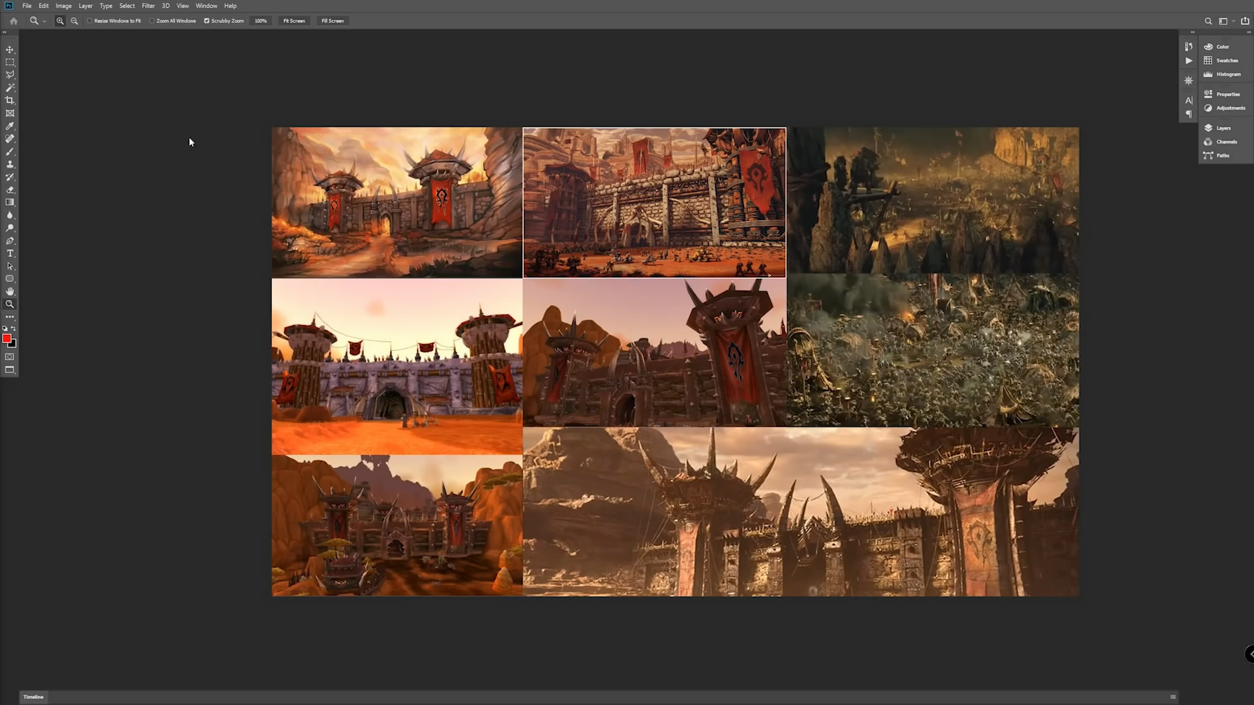Reset default foreground and background colors

5,328
